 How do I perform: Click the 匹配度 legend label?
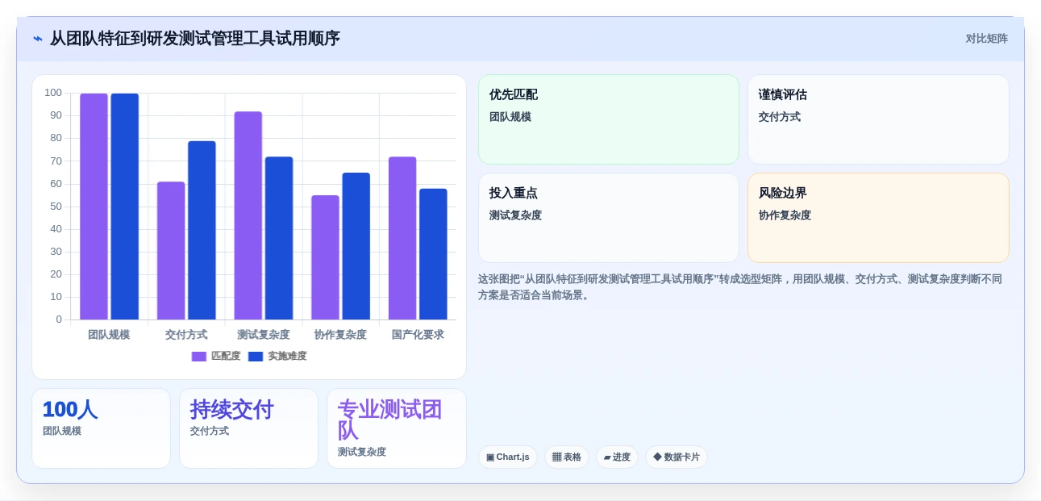coord(226,357)
